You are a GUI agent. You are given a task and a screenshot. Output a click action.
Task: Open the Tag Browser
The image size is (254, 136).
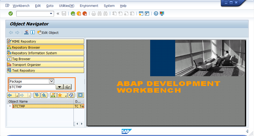[x=46, y=59]
